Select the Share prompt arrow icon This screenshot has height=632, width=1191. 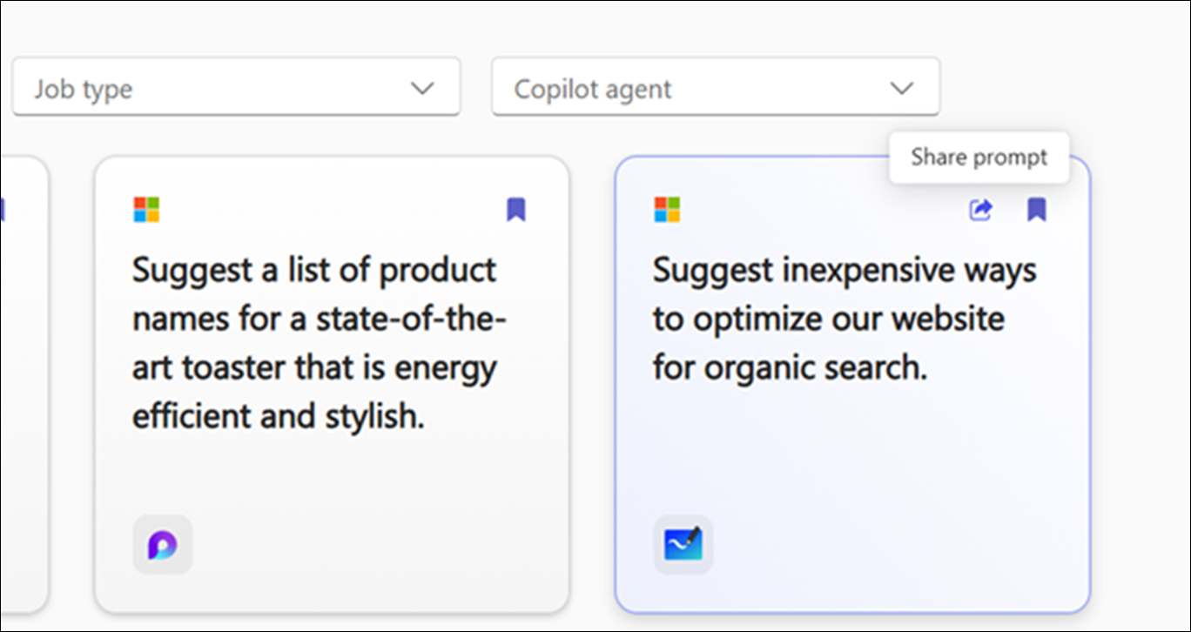(x=979, y=209)
